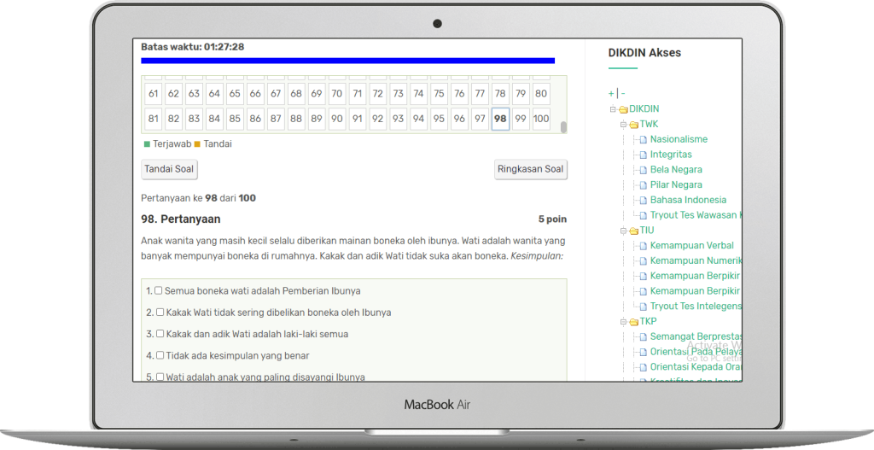Go to last question 100
The width and height of the screenshot is (874, 450).
(540, 119)
